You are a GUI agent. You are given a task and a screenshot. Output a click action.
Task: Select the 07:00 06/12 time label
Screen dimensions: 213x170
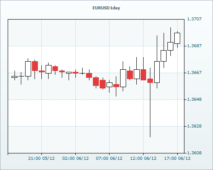(109, 158)
